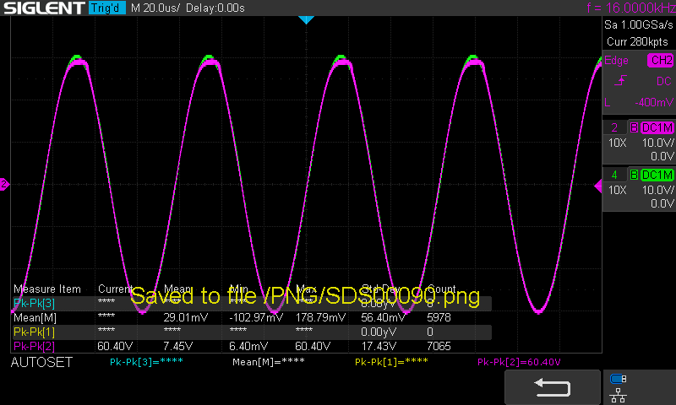Click the USB device status icon

click(619, 379)
